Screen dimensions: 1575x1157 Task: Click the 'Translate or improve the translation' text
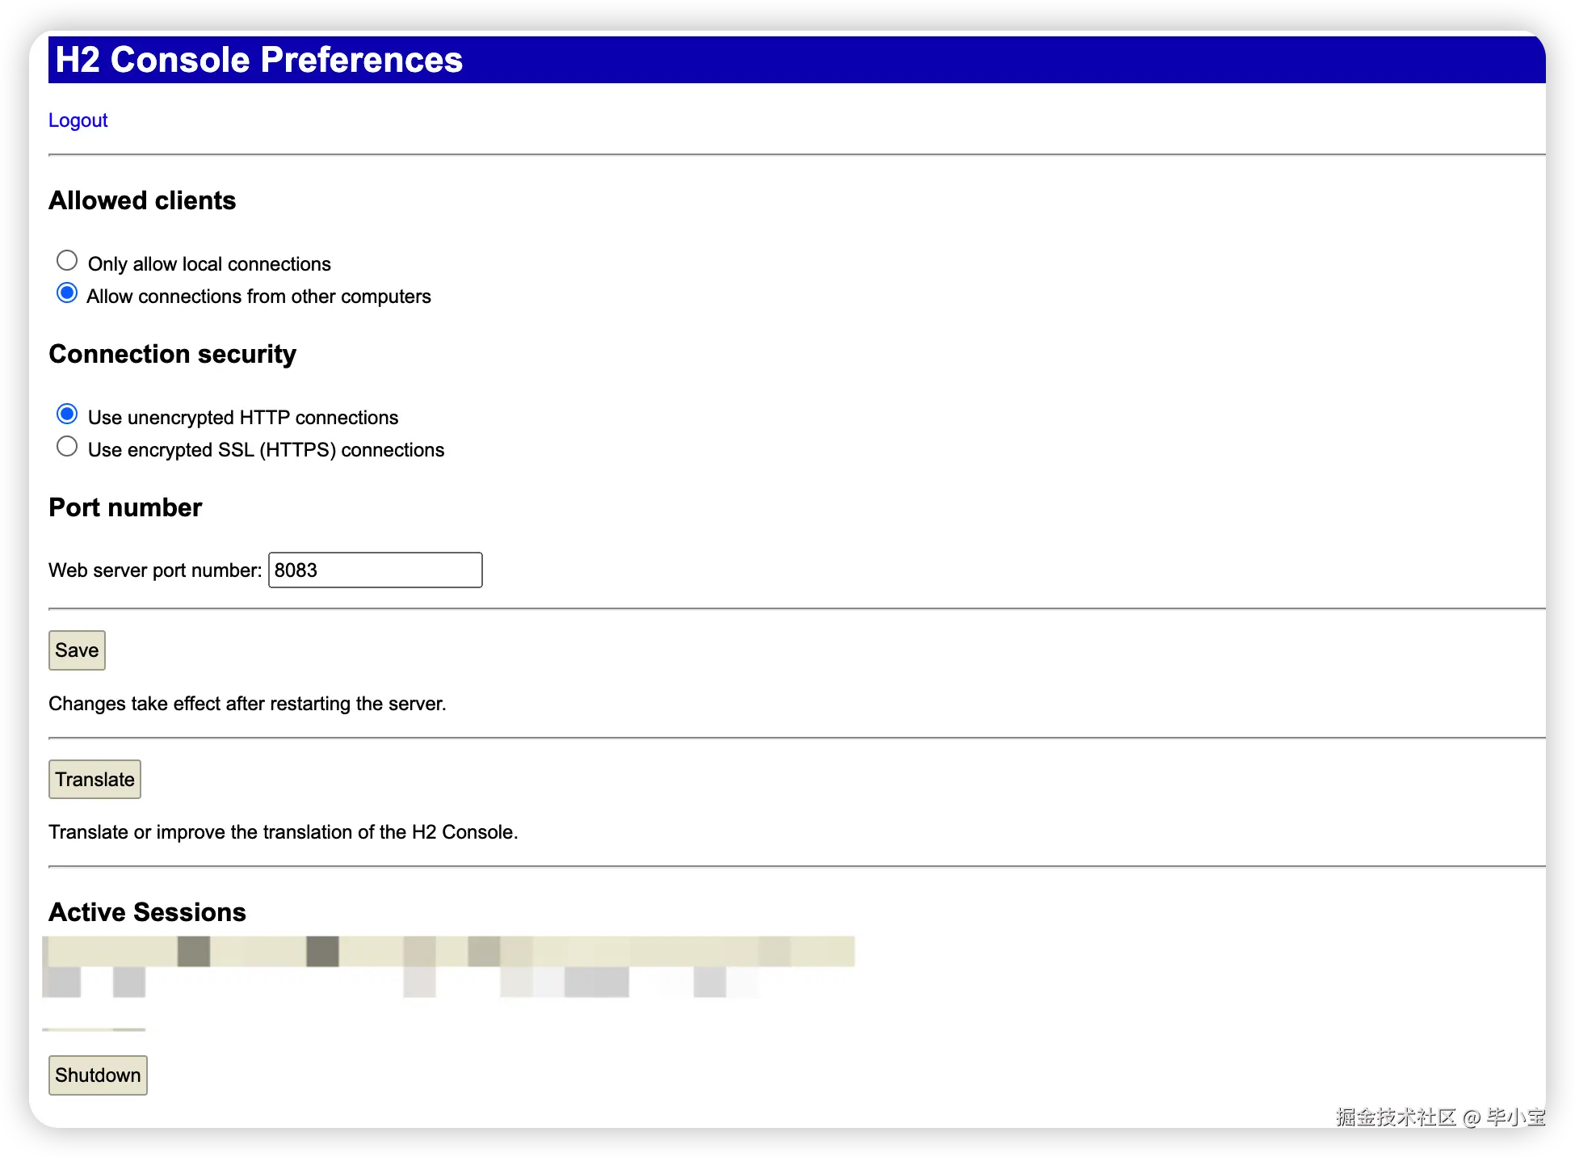283,832
